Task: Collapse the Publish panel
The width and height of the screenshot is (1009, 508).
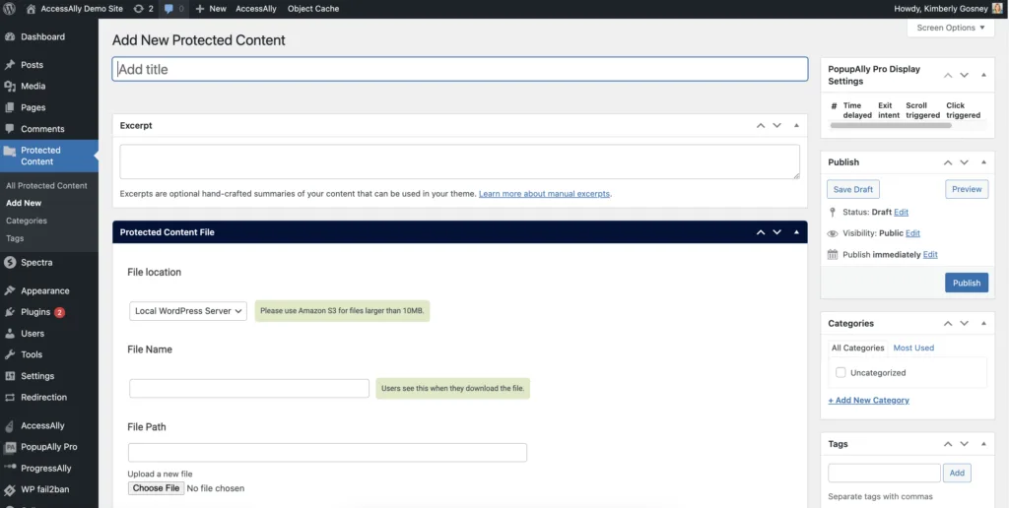Action: click(984, 162)
